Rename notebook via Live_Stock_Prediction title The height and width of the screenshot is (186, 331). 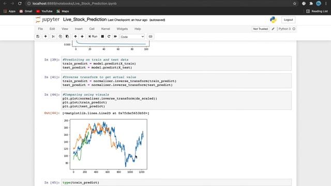[x=85, y=20]
